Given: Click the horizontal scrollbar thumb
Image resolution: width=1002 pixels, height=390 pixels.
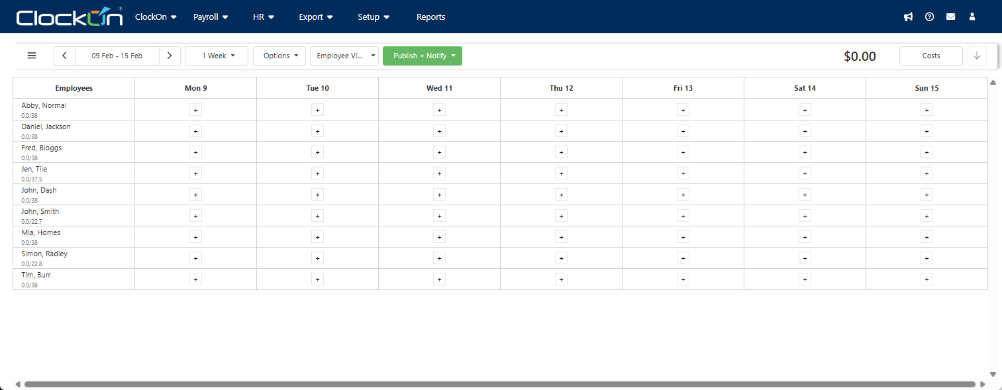Looking at the screenshot, I should pyautogui.click(x=500, y=384).
